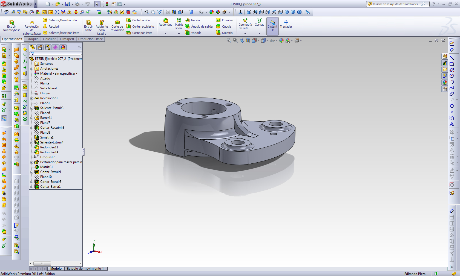This screenshot has width=460, height=276.
Task: Click the Recubrir loft button
Action: tap(51, 27)
